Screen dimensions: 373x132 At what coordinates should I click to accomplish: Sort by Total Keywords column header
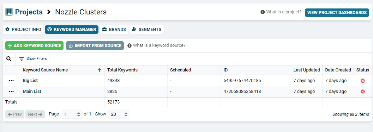122,70
